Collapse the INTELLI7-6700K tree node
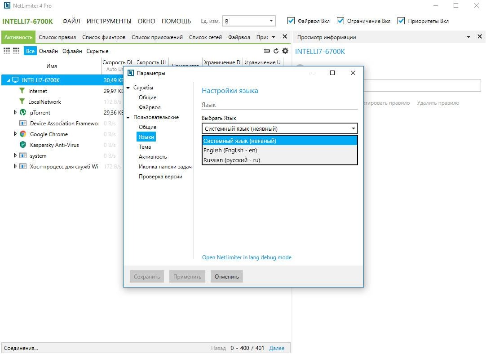Viewport: 486px width, 354px height. coord(9,80)
